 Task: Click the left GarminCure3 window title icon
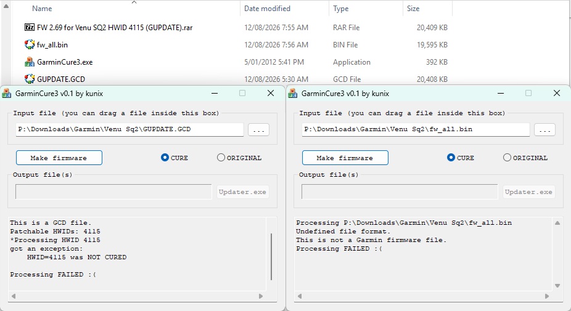[x=7, y=94]
